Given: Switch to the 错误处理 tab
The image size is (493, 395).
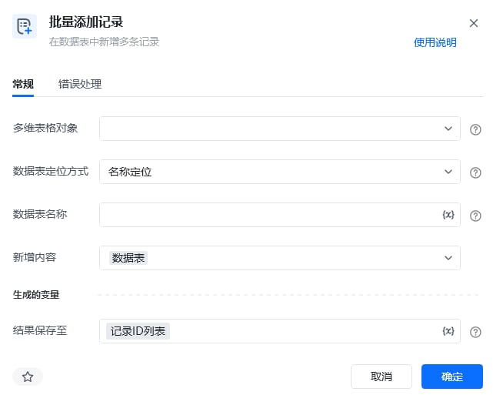Looking at the screenshot, I should [80, 84].
